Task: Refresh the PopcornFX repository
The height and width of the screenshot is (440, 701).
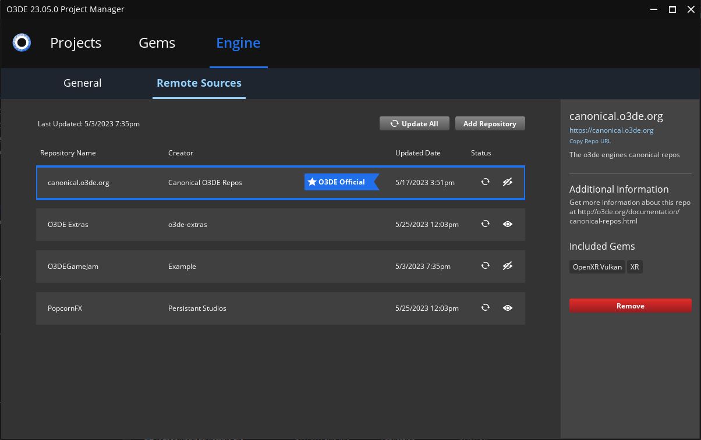Action: (485, 308)
